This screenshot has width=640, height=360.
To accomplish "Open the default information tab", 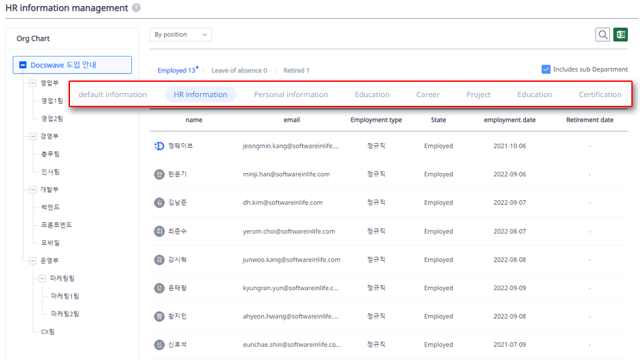I will click(x=113, y=94).
